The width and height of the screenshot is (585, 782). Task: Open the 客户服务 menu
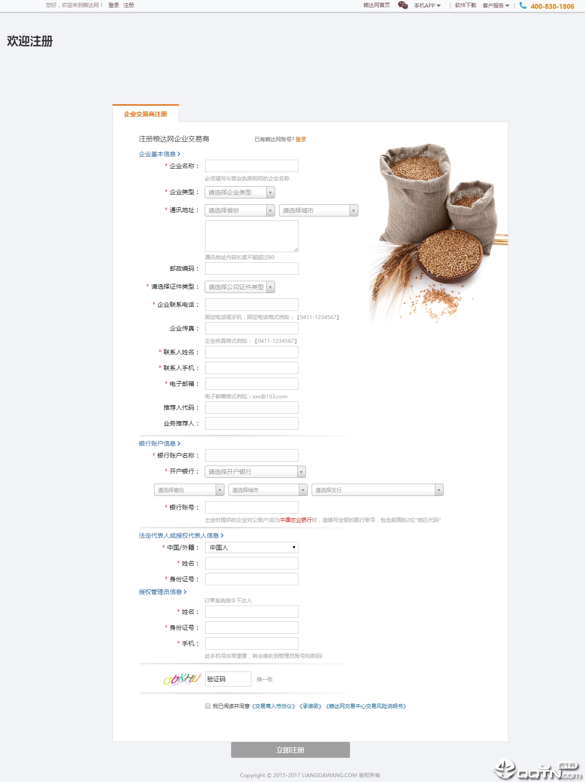(496, 6)
